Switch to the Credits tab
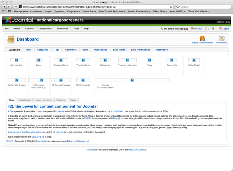233x171 pixels. [x=73, y=100]
